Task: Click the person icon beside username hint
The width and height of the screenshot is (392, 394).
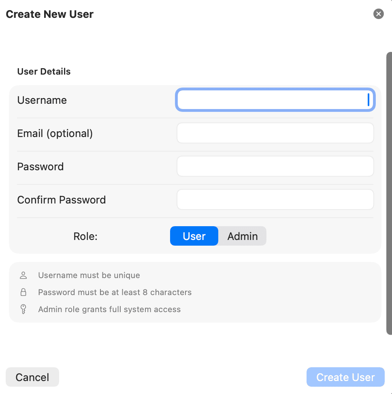Action: click(23, 275)
